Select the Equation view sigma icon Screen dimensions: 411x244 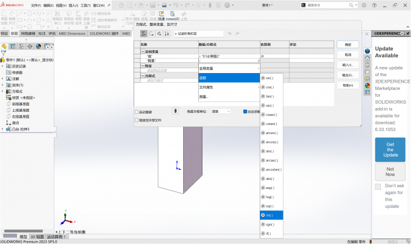[x=143, y=33]
